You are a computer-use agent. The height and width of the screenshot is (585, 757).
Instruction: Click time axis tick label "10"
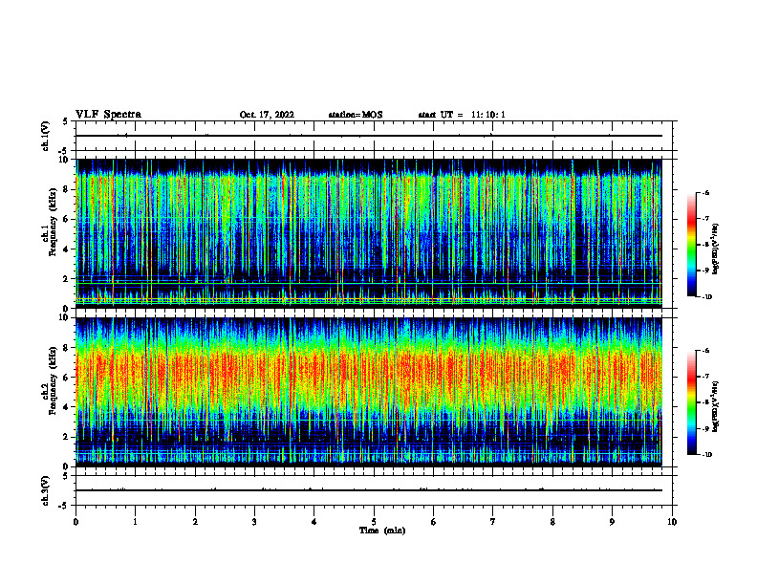tap(672, 522)
